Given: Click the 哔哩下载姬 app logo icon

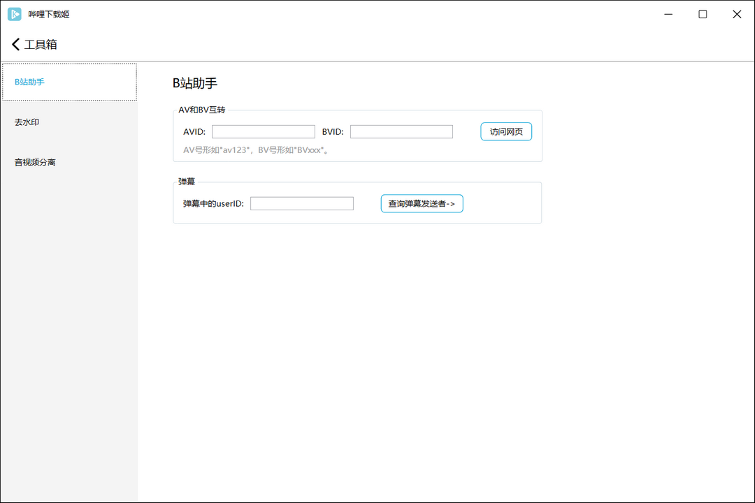Looking at the screenshot, I should point(14,14).
